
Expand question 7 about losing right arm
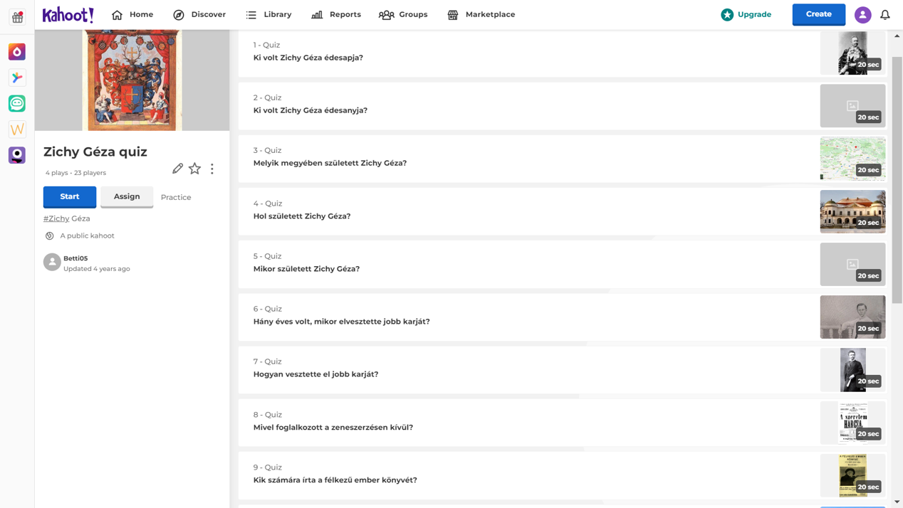[x=527, y=369]
